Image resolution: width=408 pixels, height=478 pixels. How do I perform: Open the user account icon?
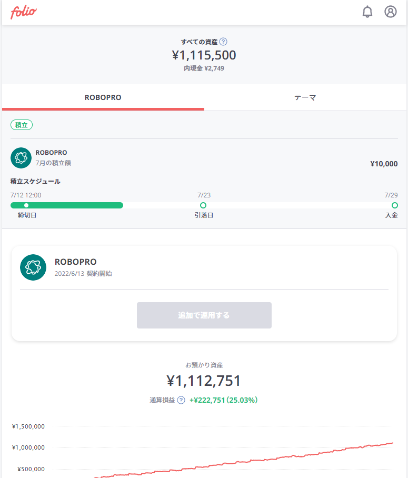click(x=390, y=12)
